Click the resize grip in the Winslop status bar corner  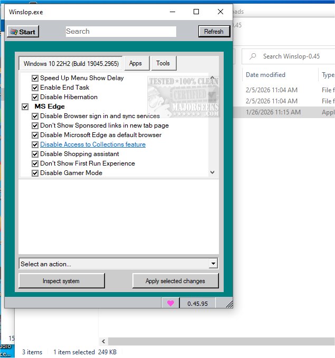(x=229, y=304)
